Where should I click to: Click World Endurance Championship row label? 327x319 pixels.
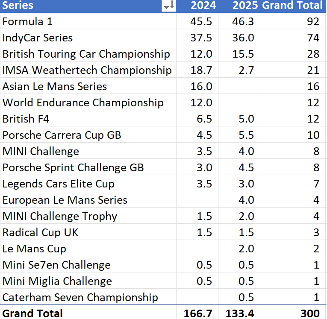click(x=83, y=102)
